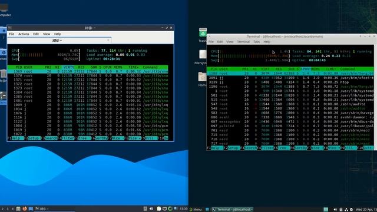Image resolution: width=377 pixels, height=212 pixels.
Task: Select the j@j: ~ tab in left terminal
Action: (x=59, y=41)
